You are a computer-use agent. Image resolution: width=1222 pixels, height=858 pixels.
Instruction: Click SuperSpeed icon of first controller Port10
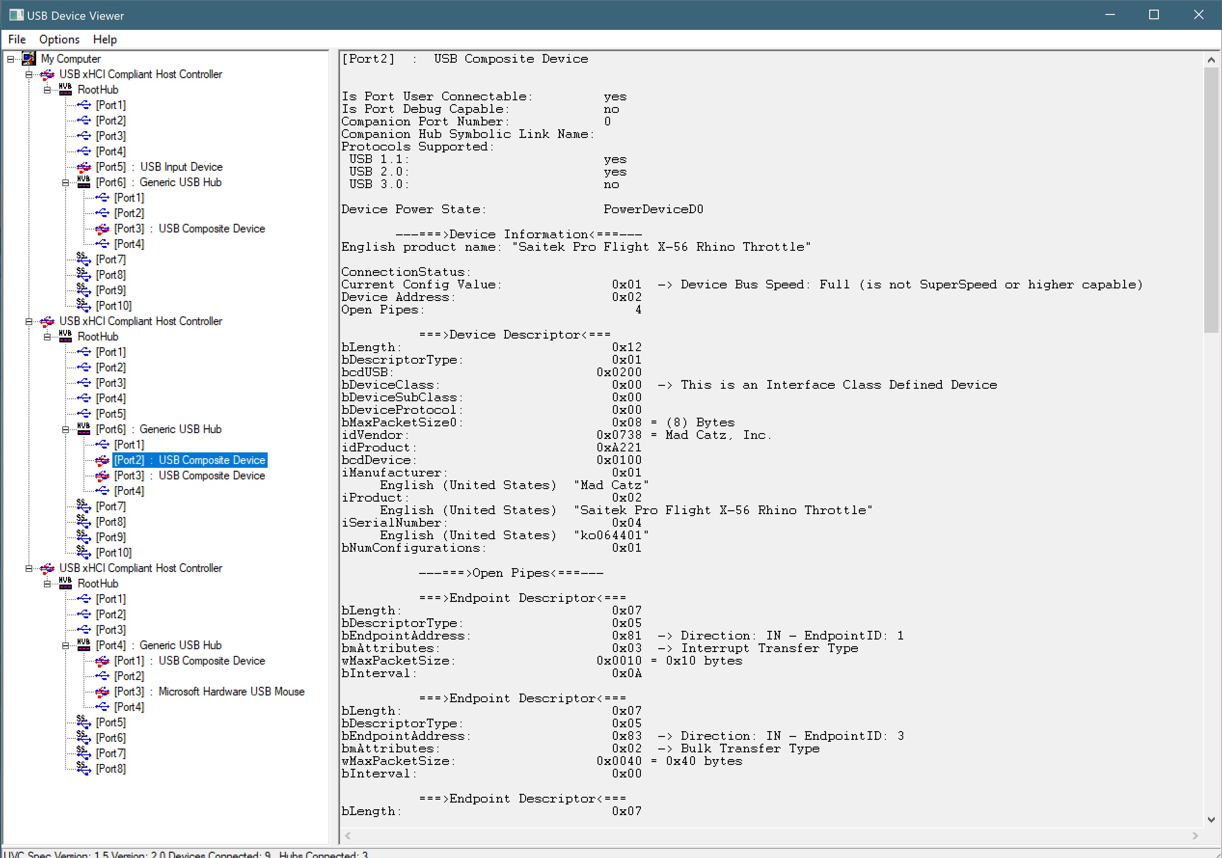pyautogui.click(x=83, y=305)
